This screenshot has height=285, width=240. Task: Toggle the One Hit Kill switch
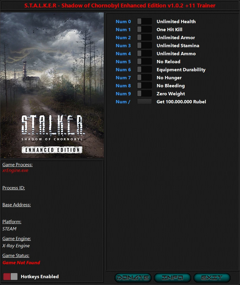pyautogui.click(x=144, y=29)
